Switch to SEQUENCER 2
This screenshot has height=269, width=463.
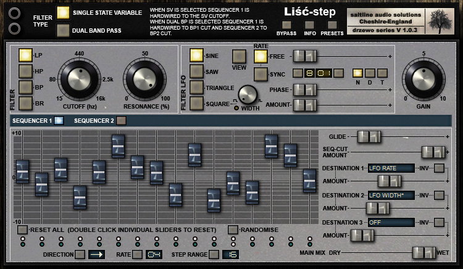(x=121, y=121)
